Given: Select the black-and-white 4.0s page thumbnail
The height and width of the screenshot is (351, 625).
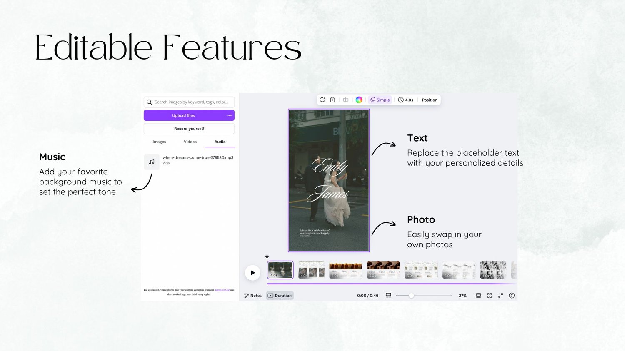Looking at the screenshot, I should click(493, 270).
